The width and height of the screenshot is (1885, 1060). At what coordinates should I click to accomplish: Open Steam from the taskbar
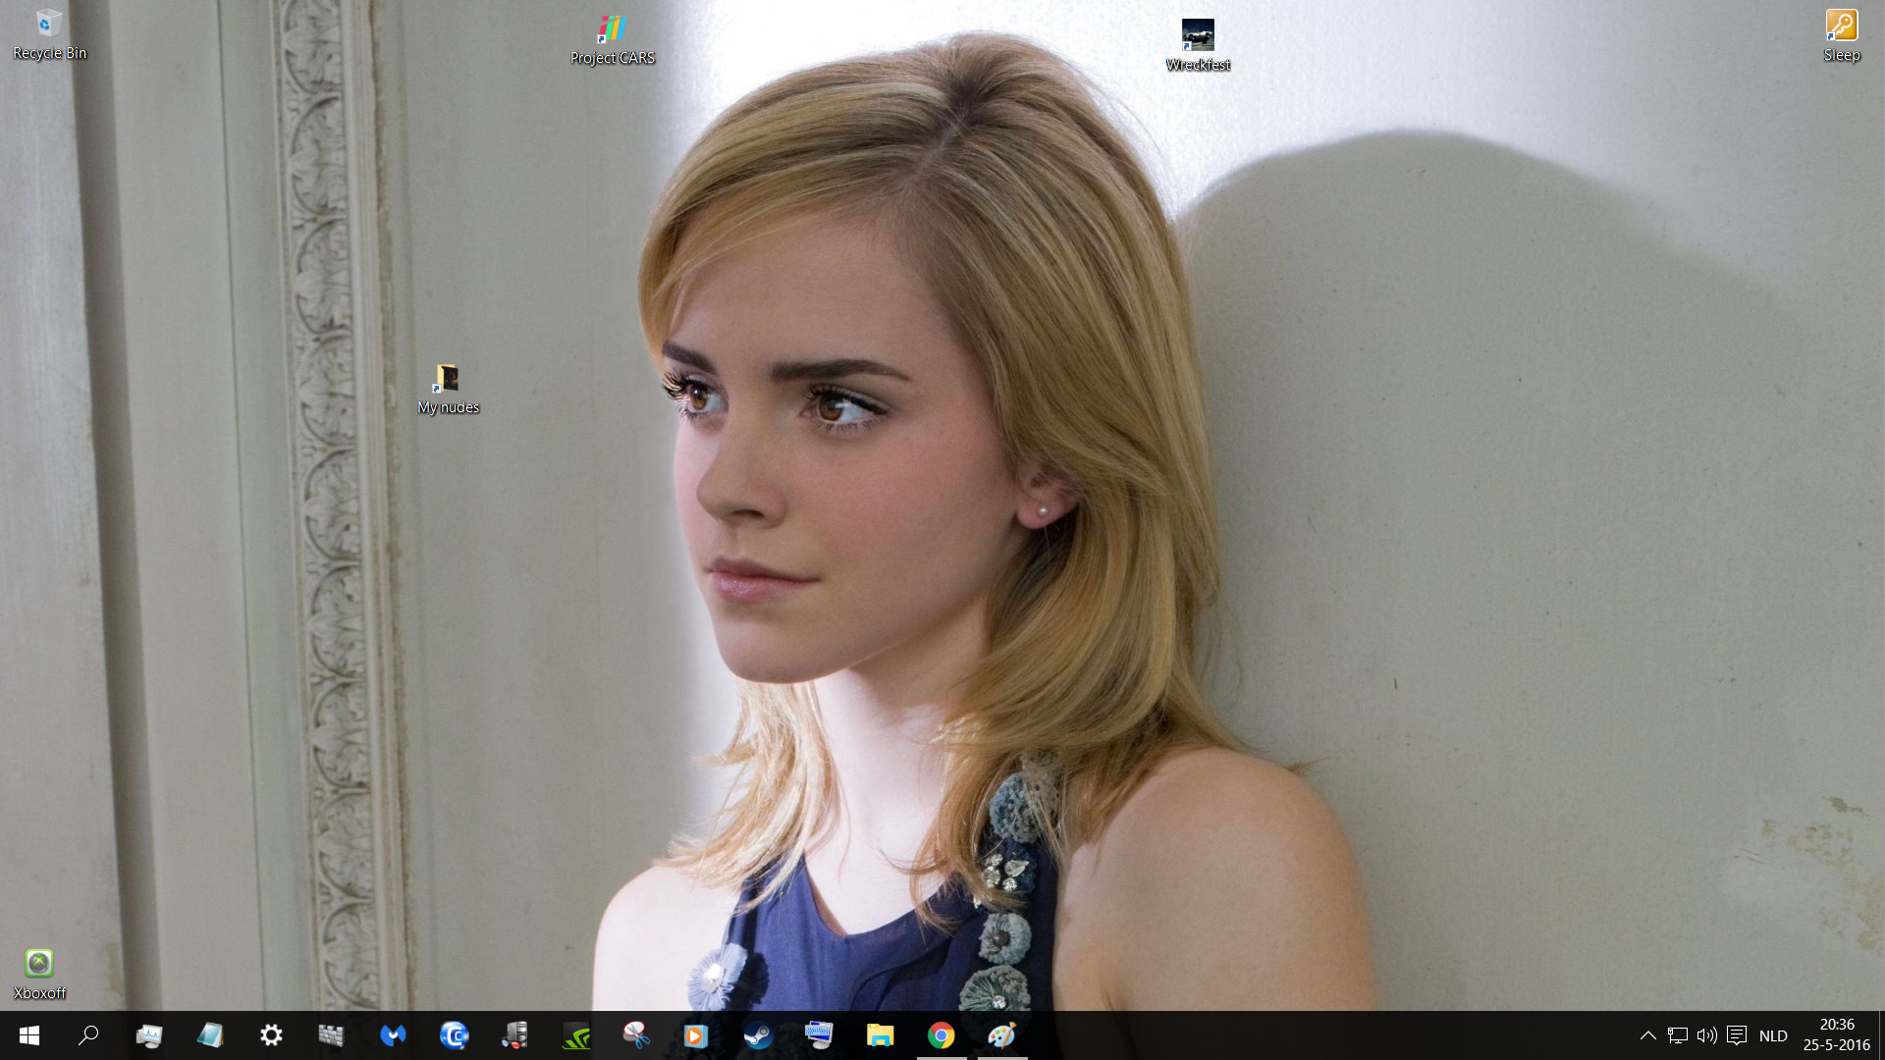coord(758,1035)
